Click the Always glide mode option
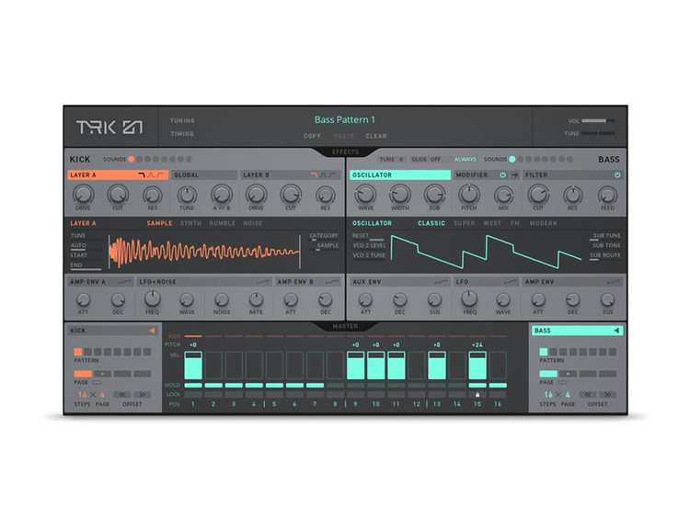The height and width of the screenshot is (517, 690). [x=466, y=160]
